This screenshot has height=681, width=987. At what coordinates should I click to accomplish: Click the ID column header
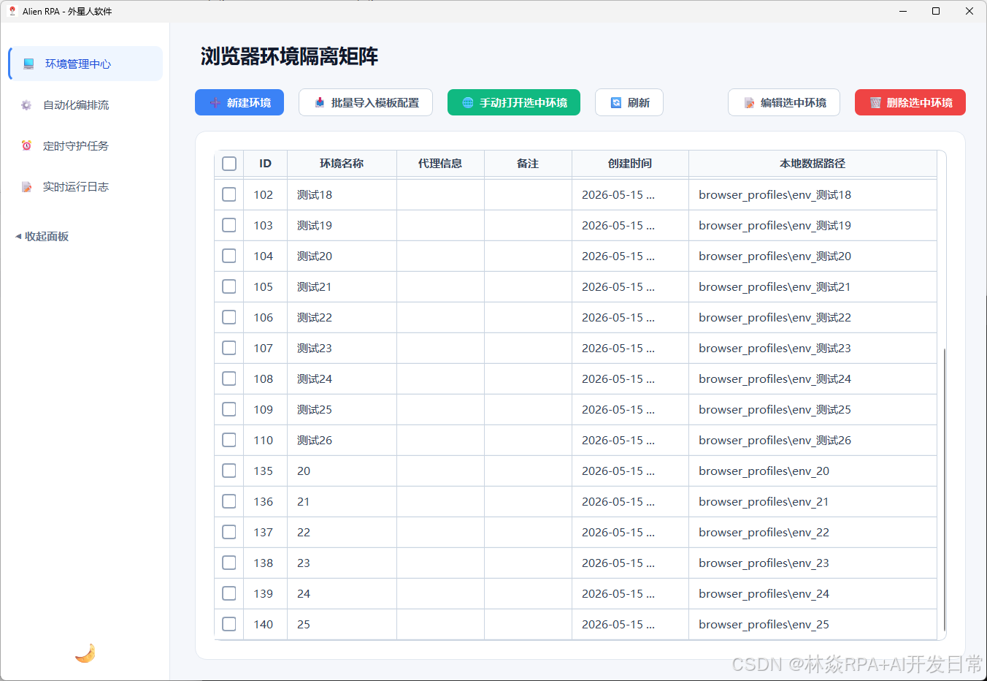[x=265, y=164]
